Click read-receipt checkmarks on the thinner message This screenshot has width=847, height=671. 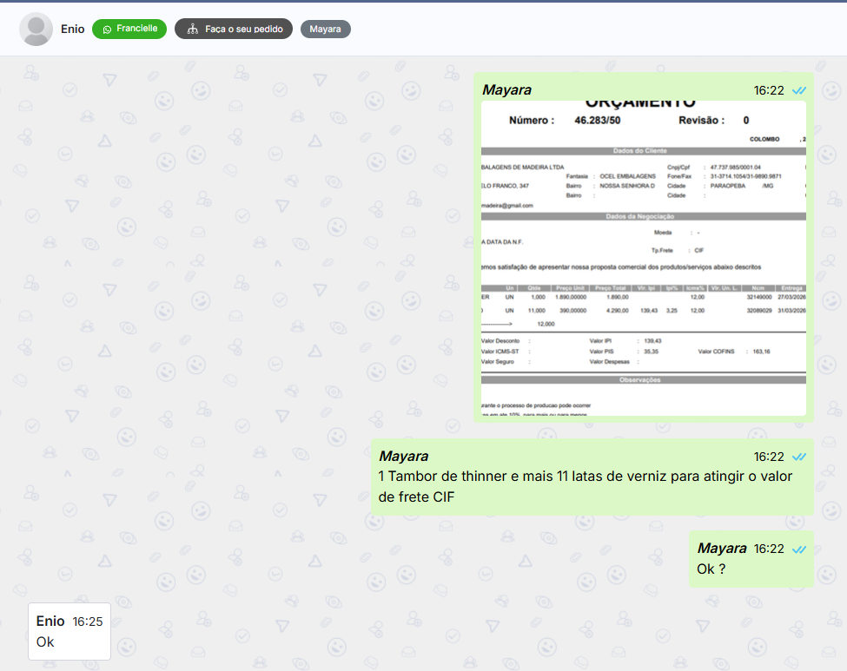799,457
